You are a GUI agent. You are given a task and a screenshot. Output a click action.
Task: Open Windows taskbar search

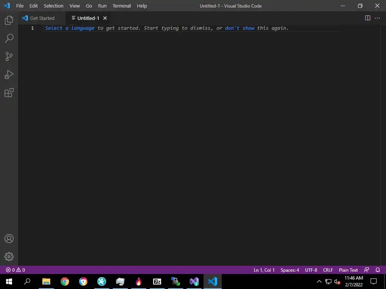coord(27,281)
